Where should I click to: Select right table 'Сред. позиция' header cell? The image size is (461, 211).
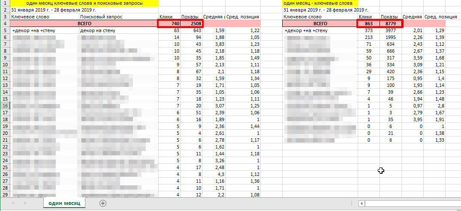tap(434, 17)
